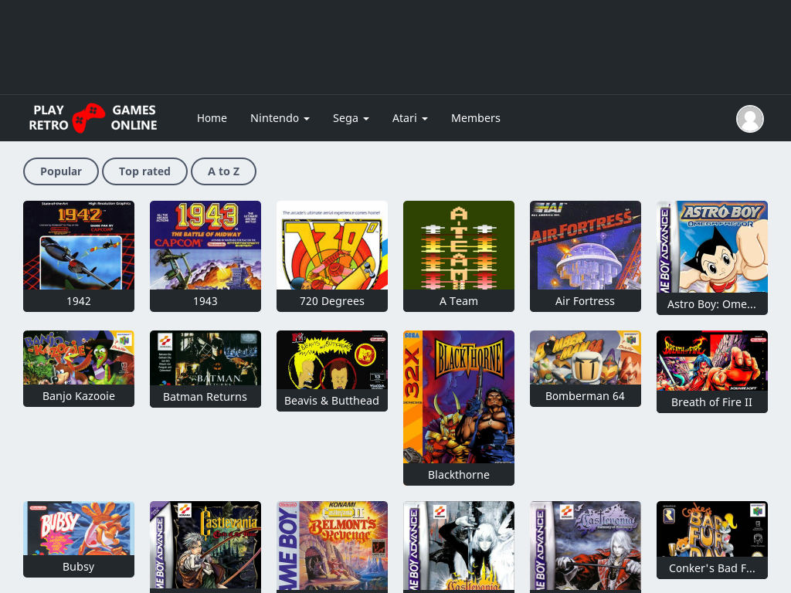
Task: Open the Nintendo dropdown menu
Action: [280, 118]
